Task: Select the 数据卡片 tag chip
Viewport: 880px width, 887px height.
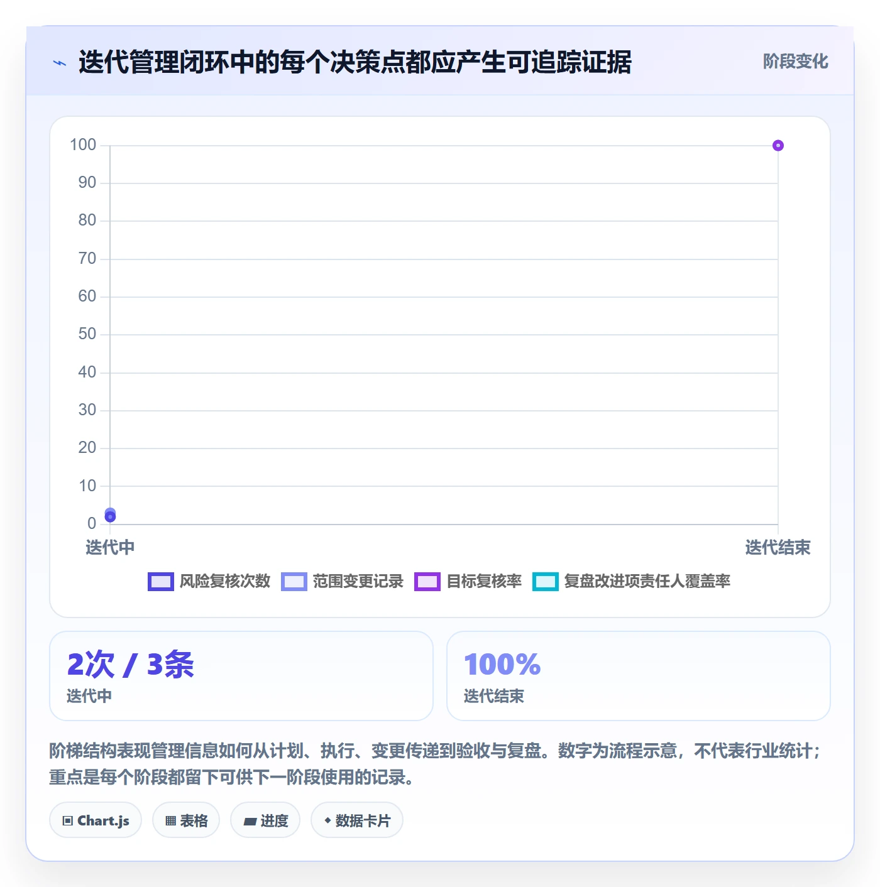Action: (357, 820)
